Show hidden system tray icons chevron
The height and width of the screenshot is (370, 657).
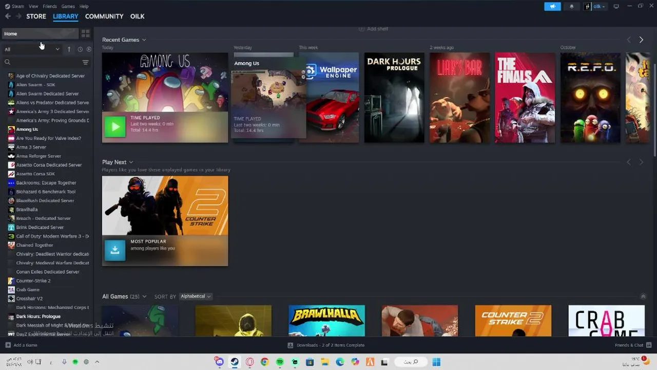[x=97, y=362]
